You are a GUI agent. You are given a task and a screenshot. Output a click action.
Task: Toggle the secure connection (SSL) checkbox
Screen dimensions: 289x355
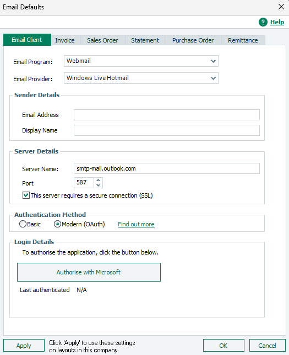point(26,195)
